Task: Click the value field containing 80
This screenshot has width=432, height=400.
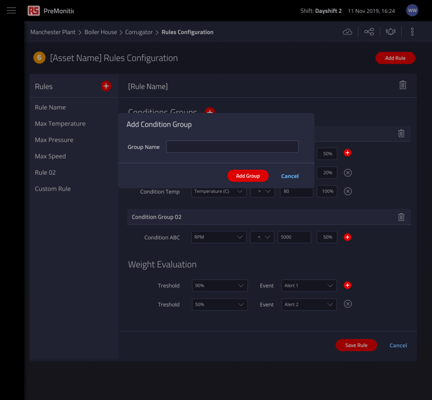Action: pos(296,191)
